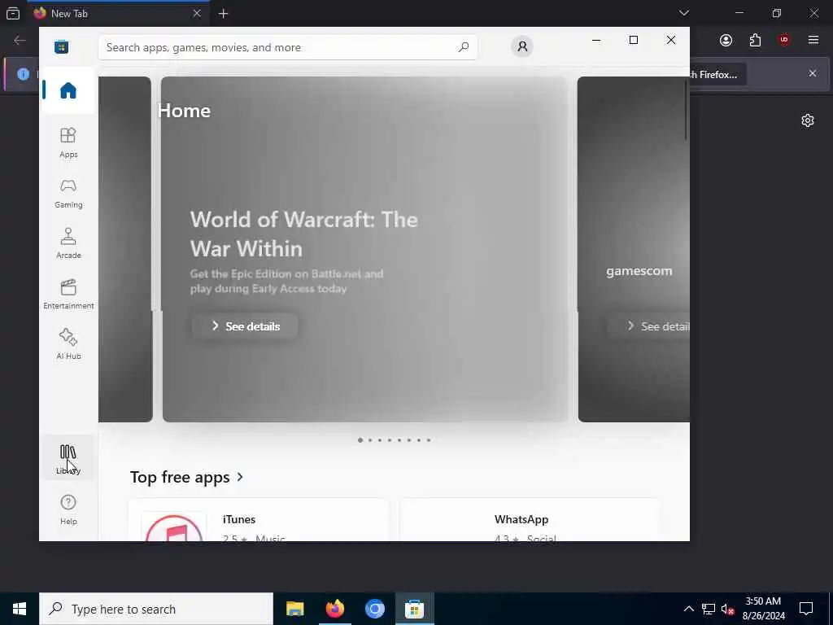This screenshot has height=625, width=833.
Task: Open the Arcade section in sidebar
Action: point(68,244)
